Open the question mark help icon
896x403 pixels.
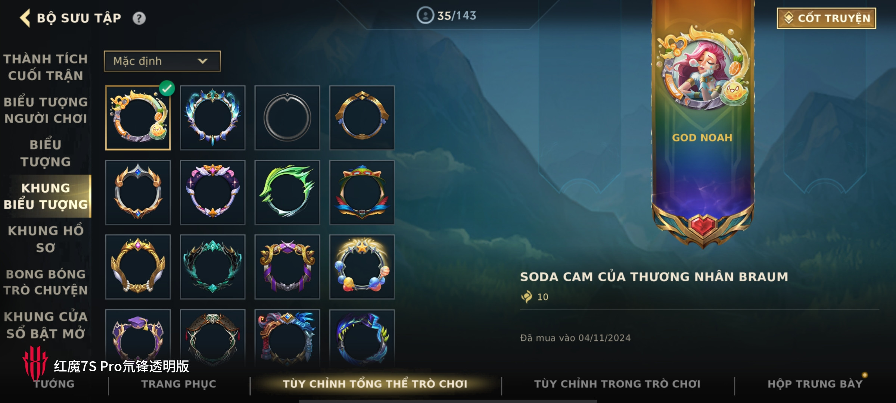(x=139, y=18)
